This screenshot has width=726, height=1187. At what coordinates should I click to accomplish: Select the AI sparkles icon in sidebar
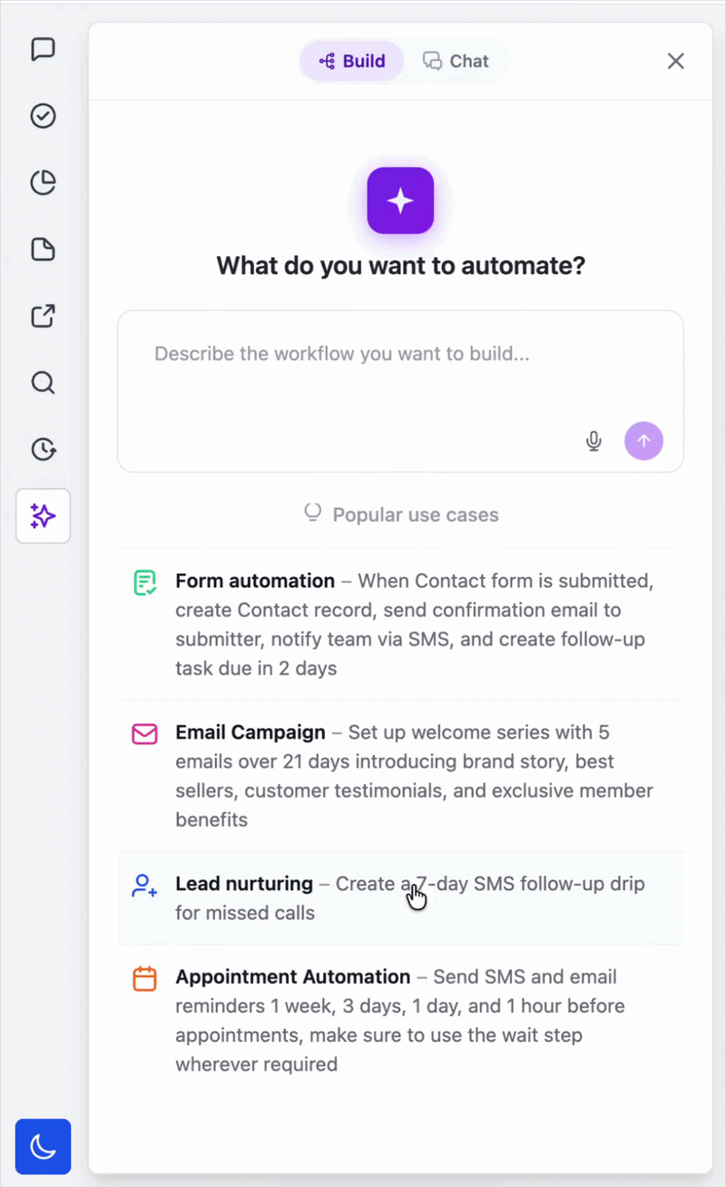pos(43,516)
